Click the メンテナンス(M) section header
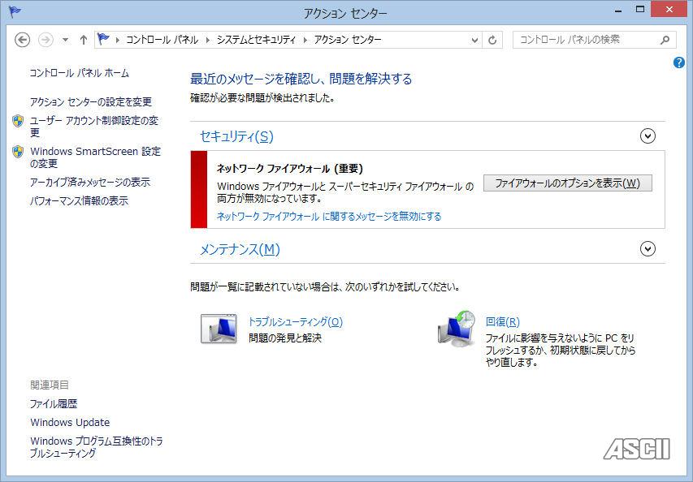Screen dimensions: 693x482 click(x=240, y=249)
